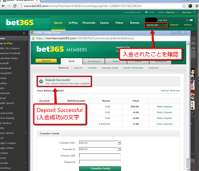Image resolution: width=199 pixels, height=171 pixels.
Task: Click Chrome icon in popup title bar
Action: point(32,33)
